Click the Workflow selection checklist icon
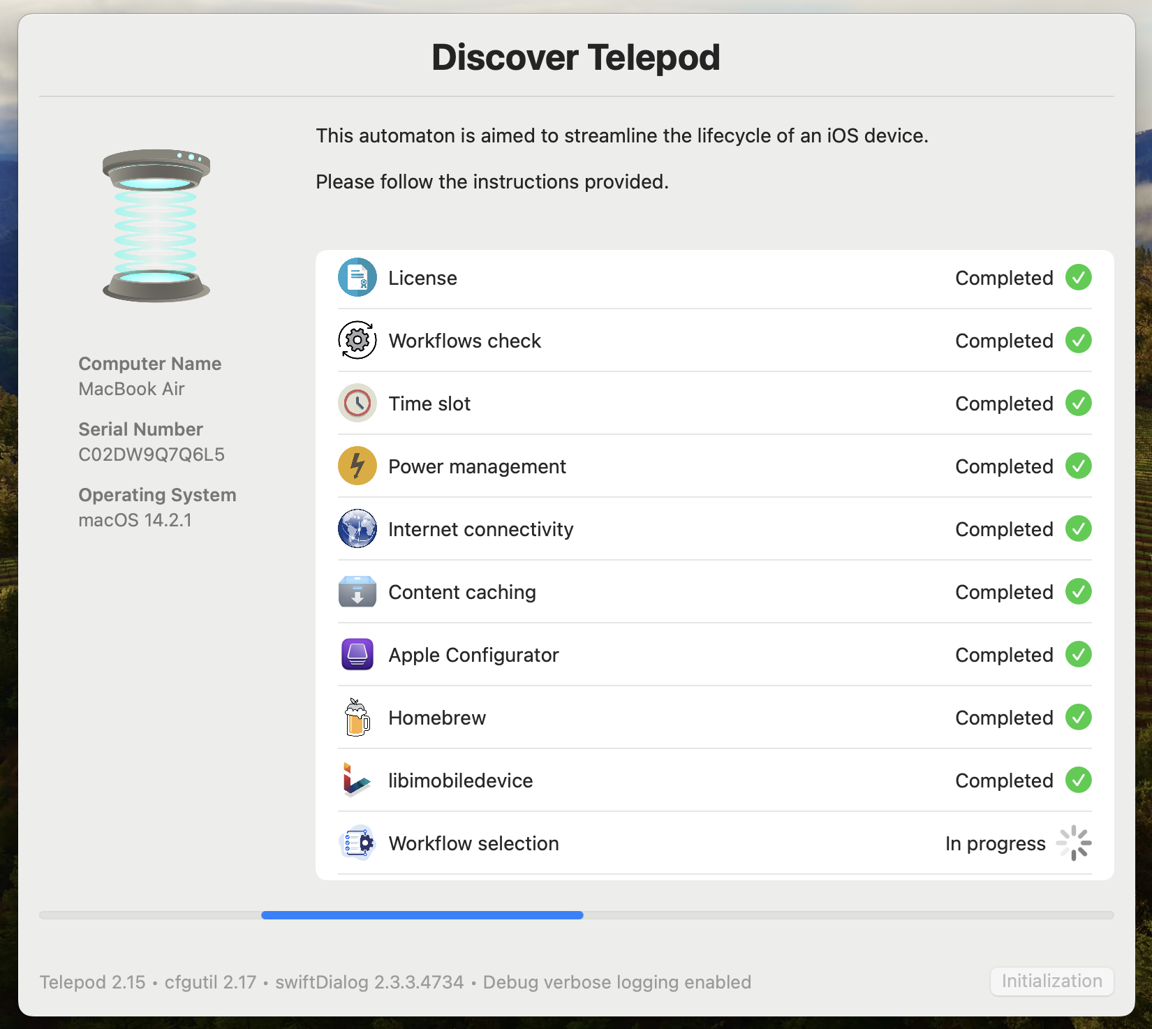 pos(357,843)
